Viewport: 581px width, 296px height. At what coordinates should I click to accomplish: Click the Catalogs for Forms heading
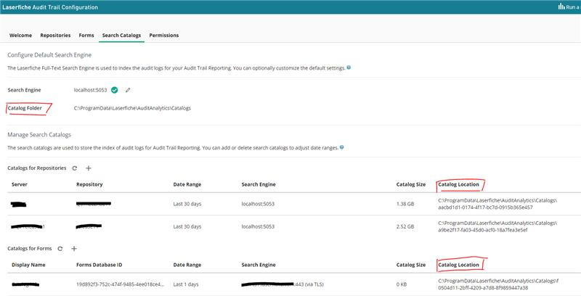tap(30, 249)
